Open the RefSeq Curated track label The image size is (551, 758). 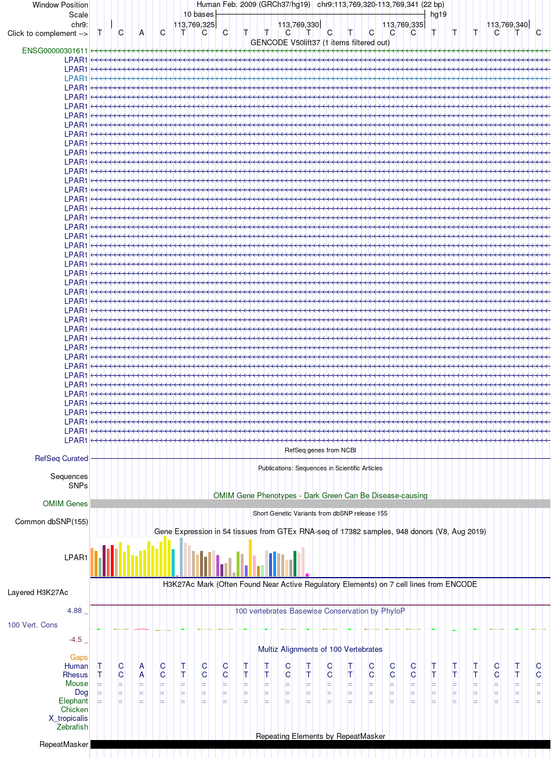pos(61,458)
